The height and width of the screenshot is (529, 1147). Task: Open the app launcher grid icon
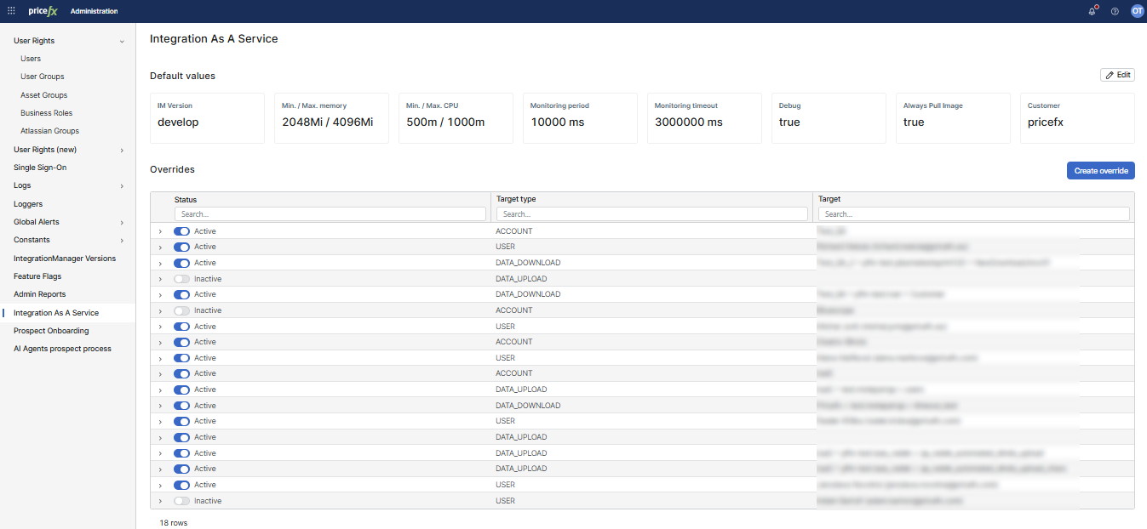tap(11, 11)
